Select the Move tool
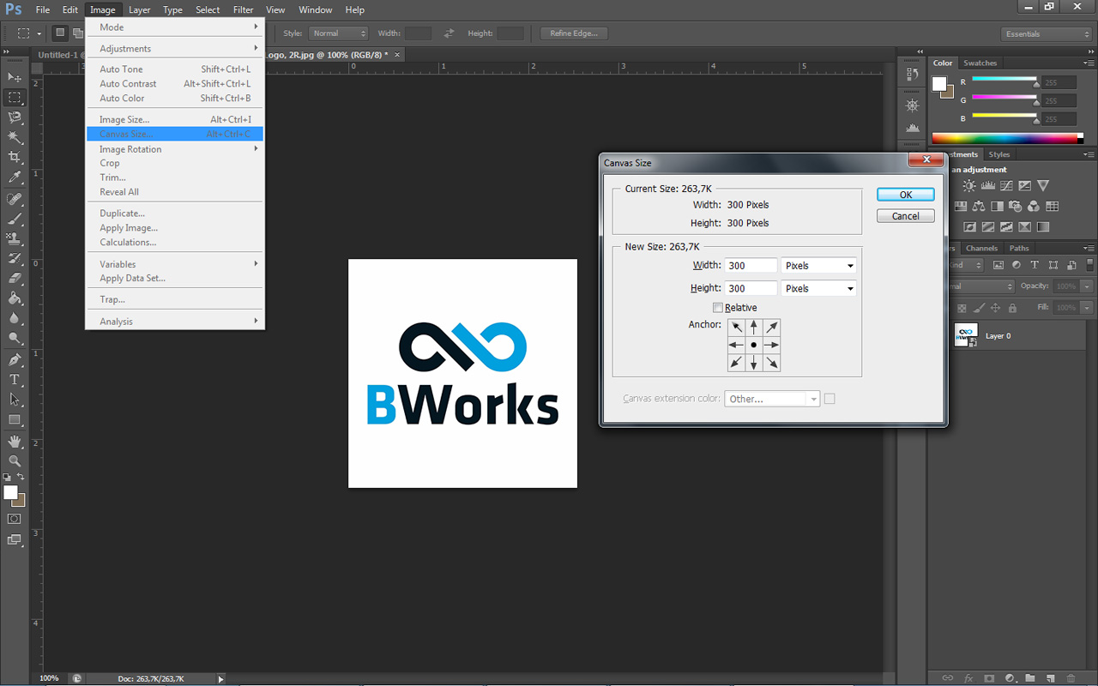The height and width of the screenshot is (686, 1098). pos(15,77)
